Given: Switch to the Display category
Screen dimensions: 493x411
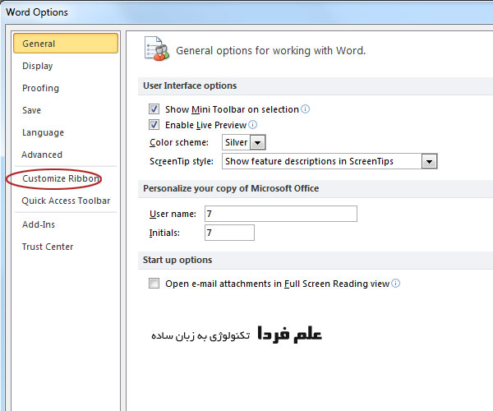Looking at the screenshot, I should coord(38,66).
